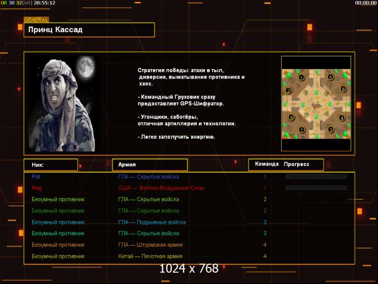Click the "Ник:" column header

[x=51, y=165]
